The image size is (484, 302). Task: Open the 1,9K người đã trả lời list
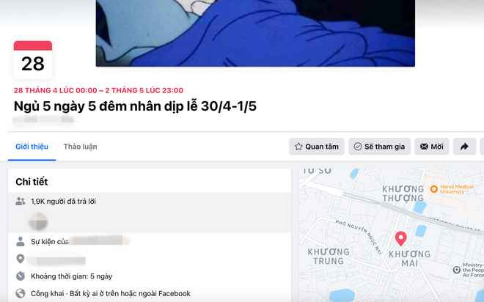coord(63,202)
